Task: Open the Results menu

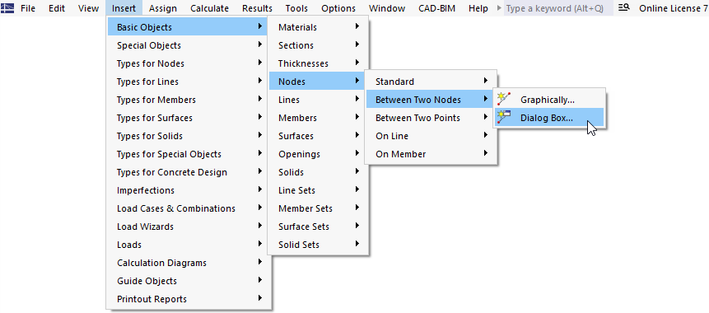Action: click(257, 8)
